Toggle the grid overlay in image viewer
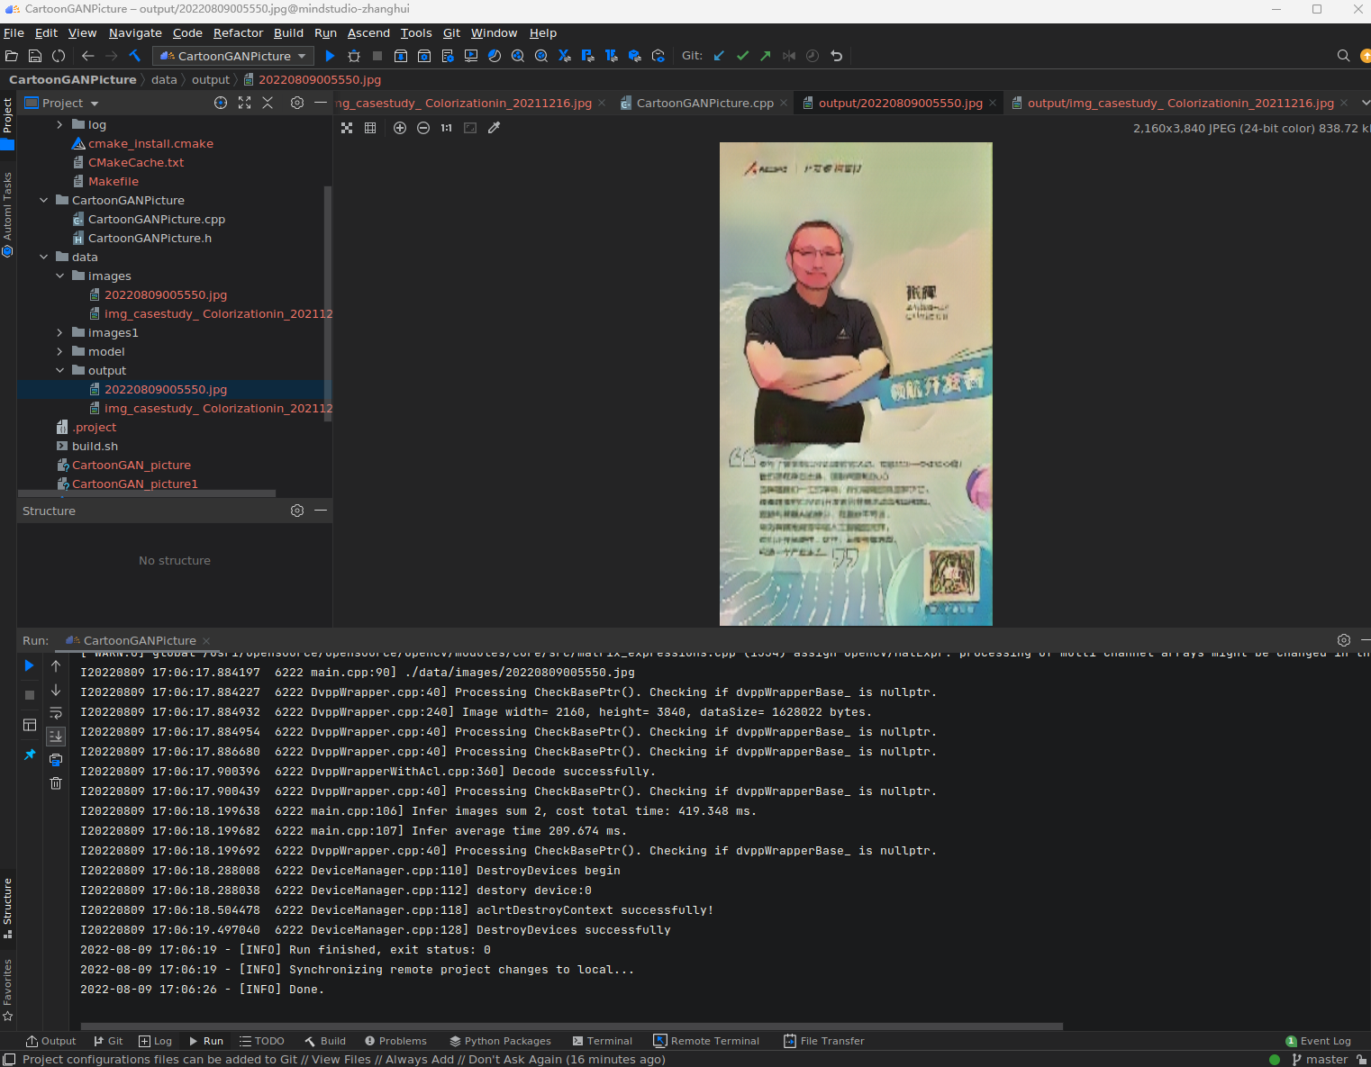The image size is (1371, 1067). click(x=370, y=128)
